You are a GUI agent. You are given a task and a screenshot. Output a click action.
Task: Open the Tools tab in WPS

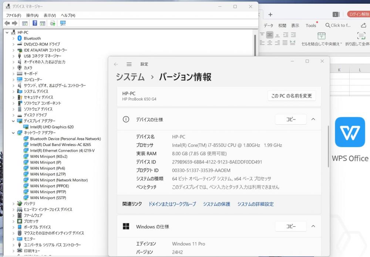tap(311, 26)
